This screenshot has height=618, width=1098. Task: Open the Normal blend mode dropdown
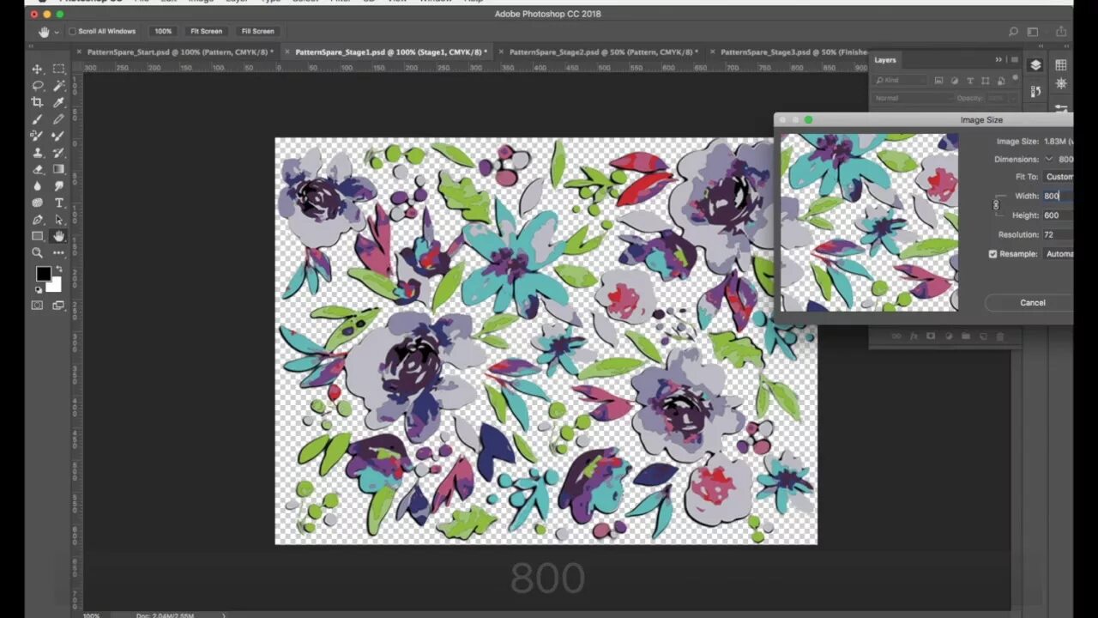point(911,98)
